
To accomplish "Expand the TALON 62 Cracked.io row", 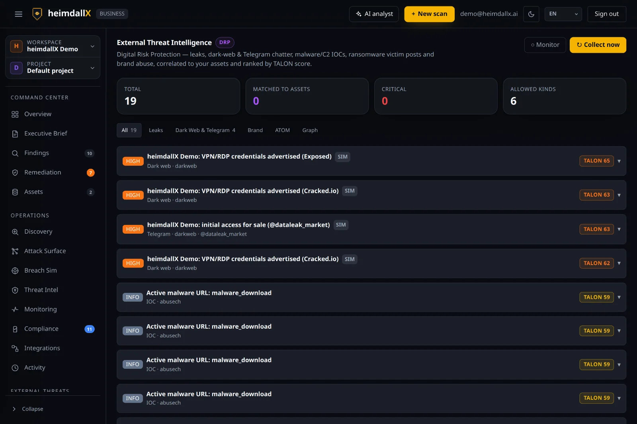I will coord(619,263).
